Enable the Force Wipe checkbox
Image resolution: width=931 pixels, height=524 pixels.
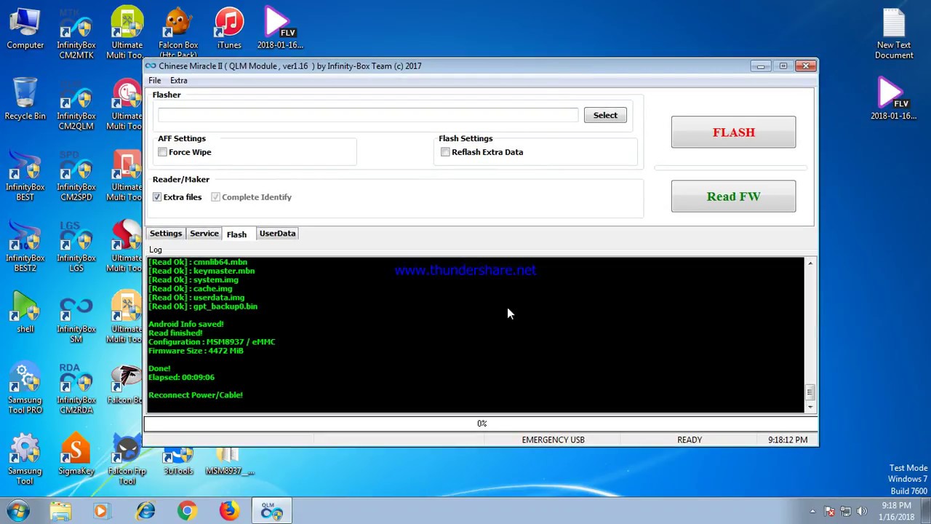tap(162, 152)
